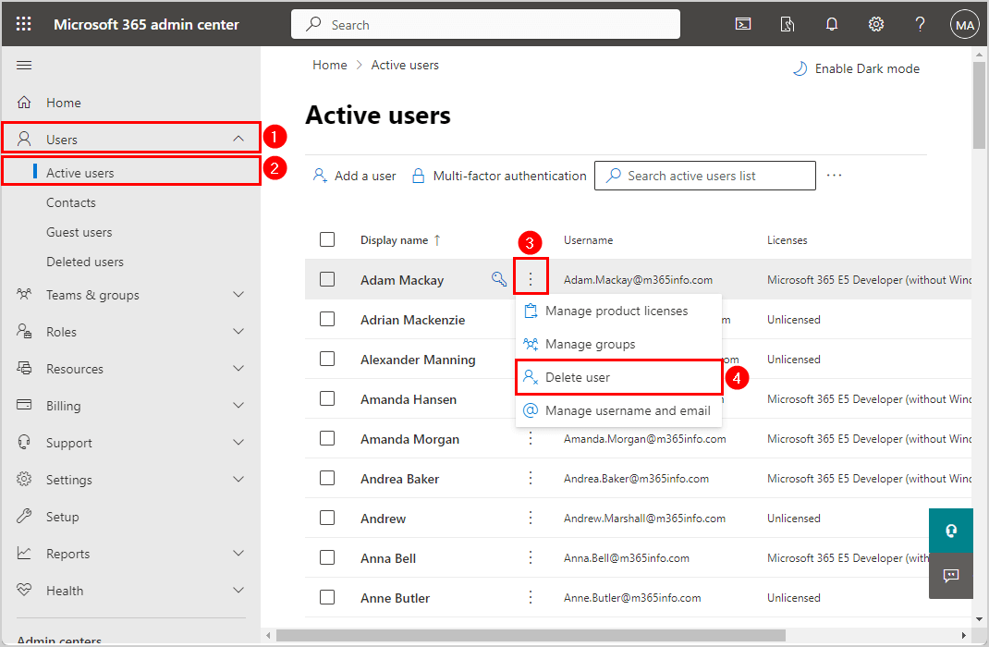Open more actions via the ellipsis icon
The width and height of the screenshot is (989, 647).
click(x=834, y=175)
